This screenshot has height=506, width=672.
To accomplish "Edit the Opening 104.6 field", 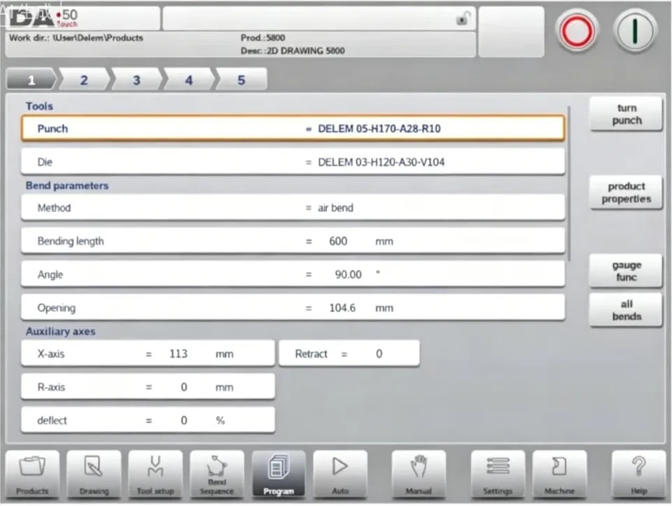I will point(293,308).
